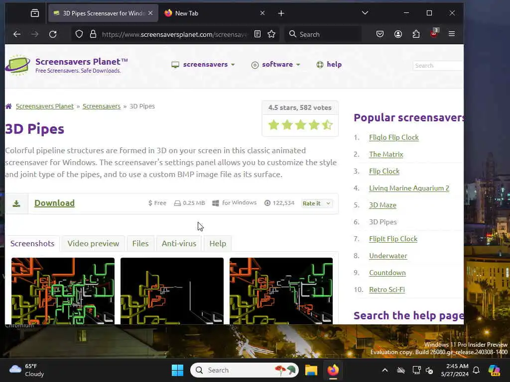Screen dimensions: 510x382
Task: Open notifications bell in system tray
Action: click(476, 370)
